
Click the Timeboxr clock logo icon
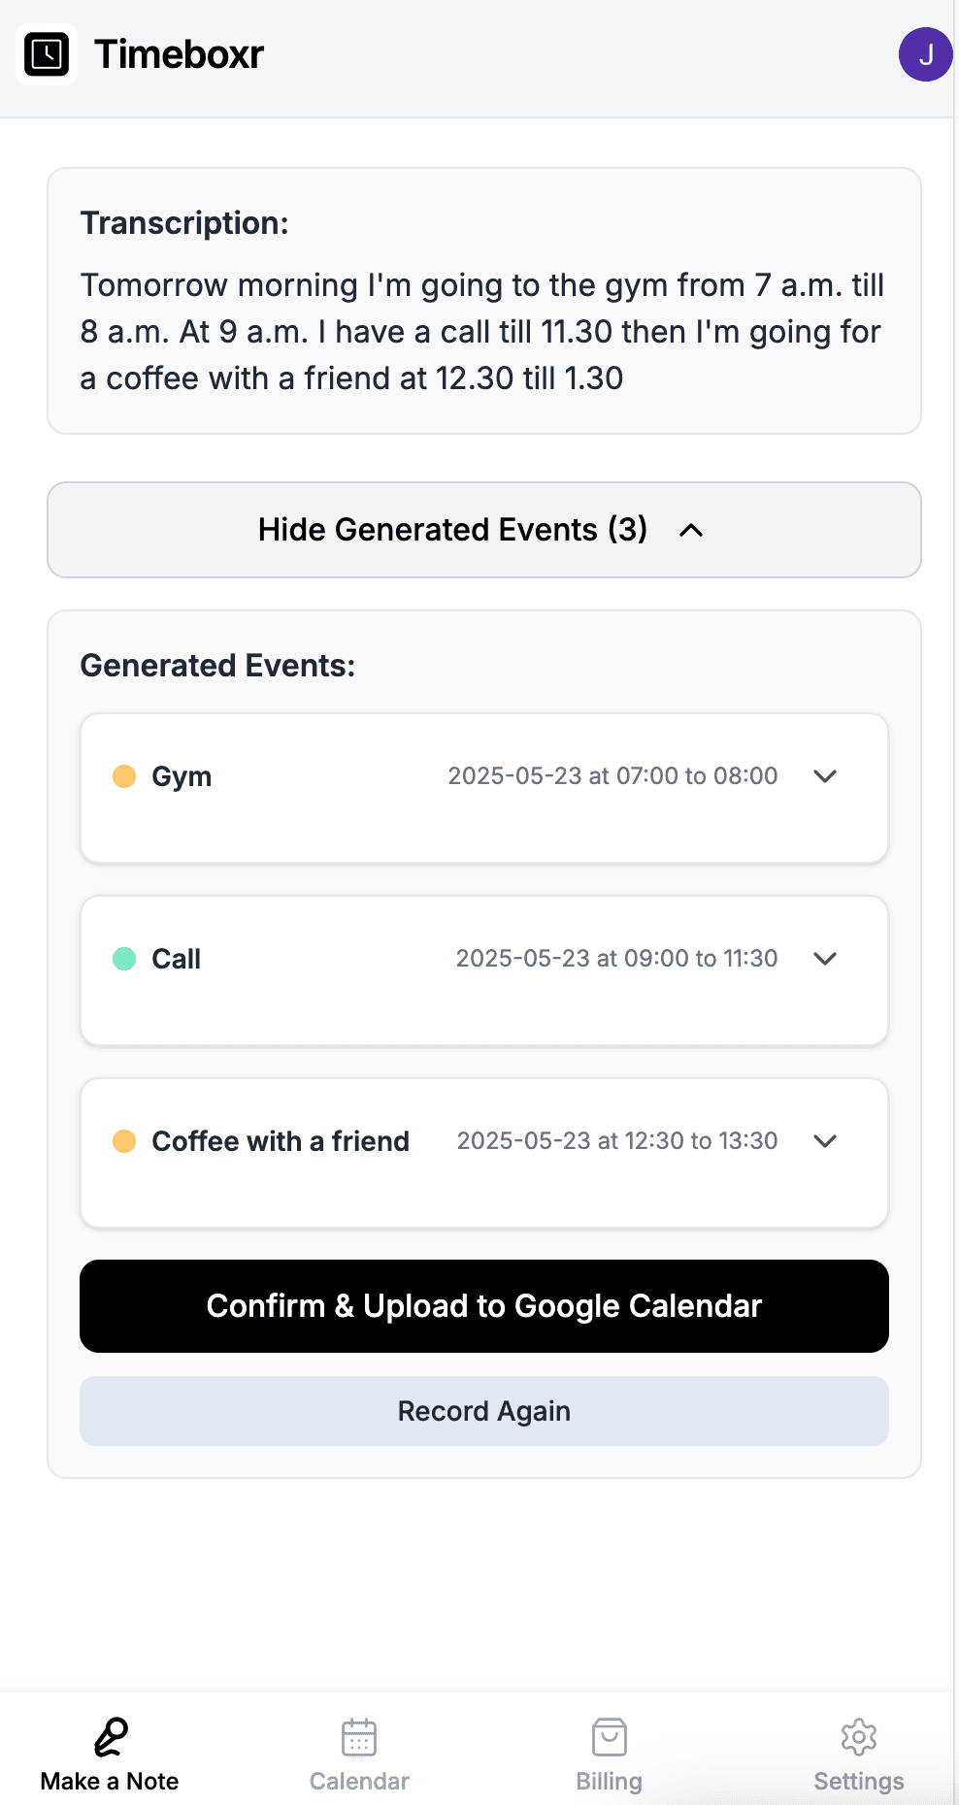click(x=47, y=54)
